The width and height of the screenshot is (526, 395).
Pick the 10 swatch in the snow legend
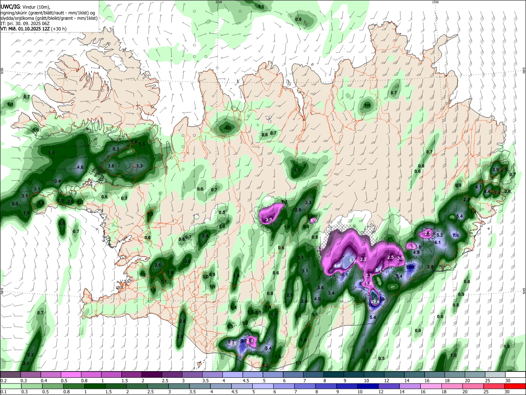coord(374,374)
